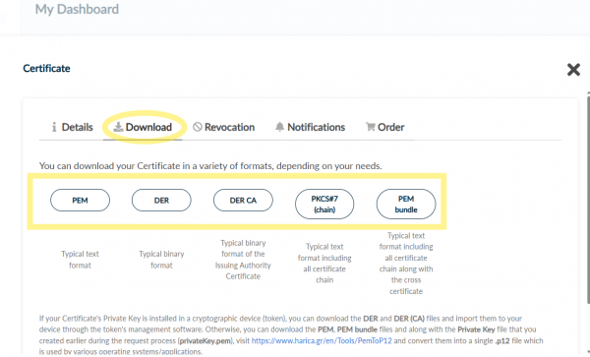Download the PKCS#7 chain file
Image resolution: width=590 pixels, height=357 pixels.
(x=324, y=204)
